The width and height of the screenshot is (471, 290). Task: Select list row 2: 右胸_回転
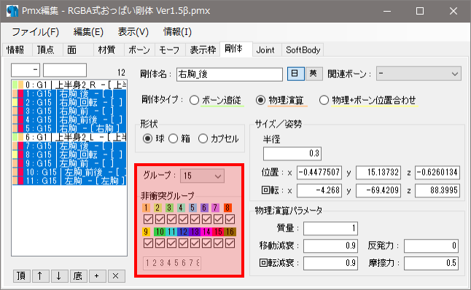pos(69,102)
